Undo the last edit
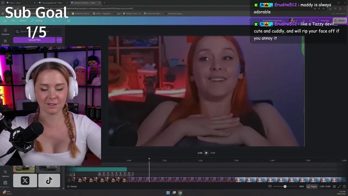 [54, 21]
